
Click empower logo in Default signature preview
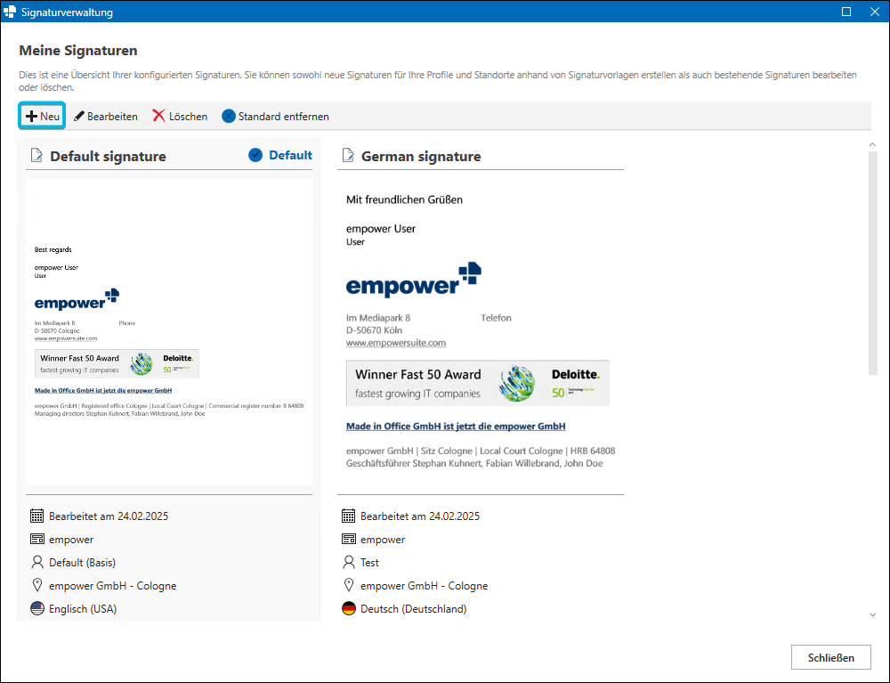coord(77,299)
